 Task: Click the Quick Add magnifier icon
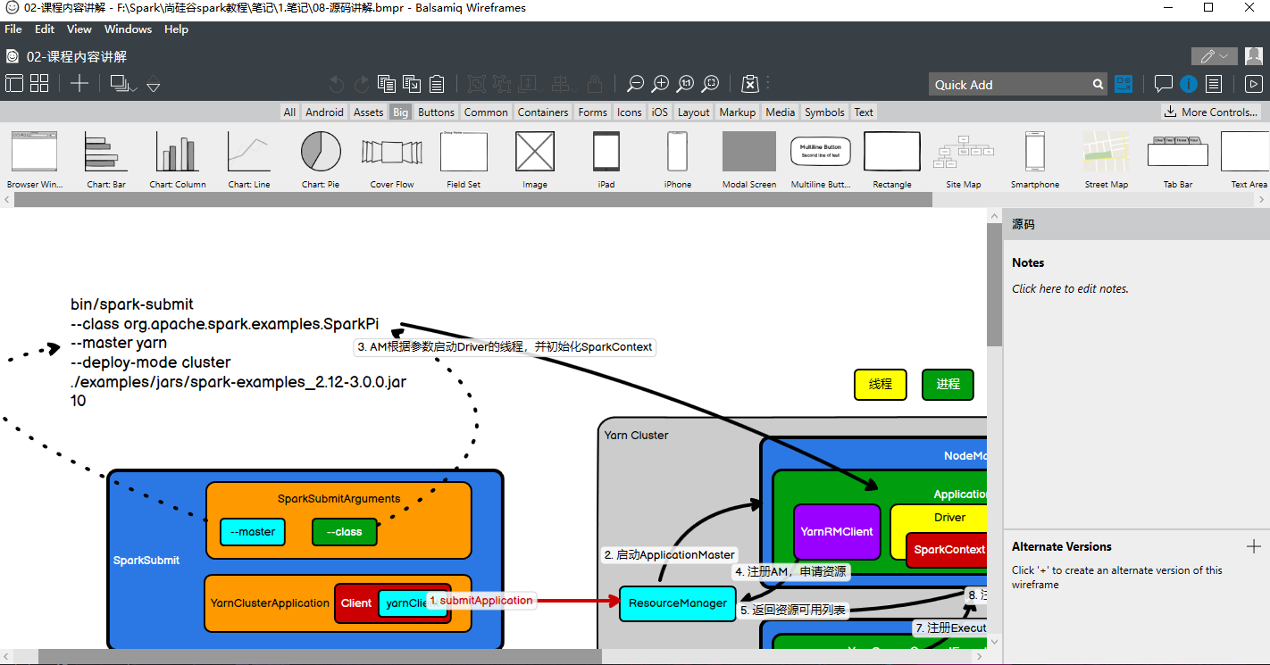coord(1099,84)
